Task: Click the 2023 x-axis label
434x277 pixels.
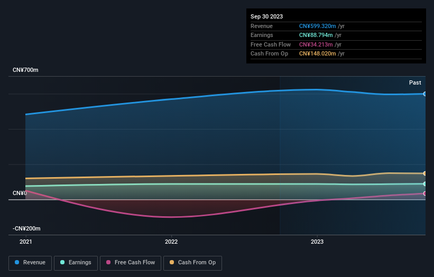Action: pyautogui.click(x=317, y=242)
